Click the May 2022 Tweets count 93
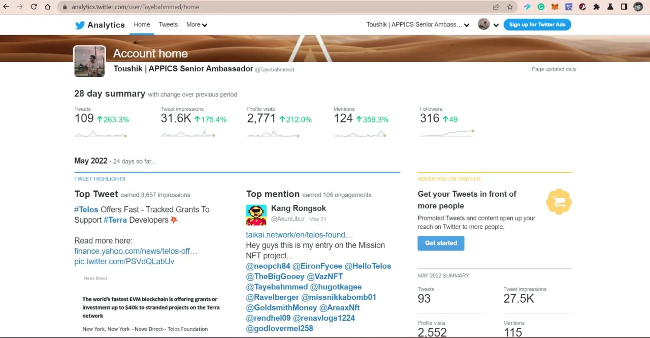Image resolution: width=650 pixels, height=338 pixels. [x=424, y=299]
